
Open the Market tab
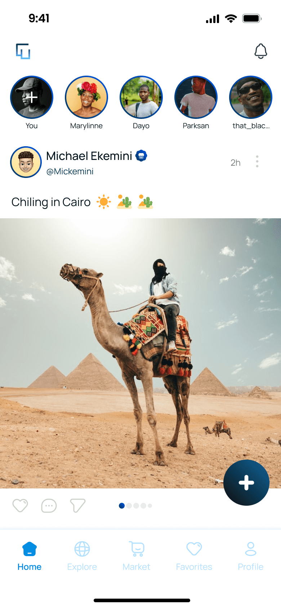(137, 556)
